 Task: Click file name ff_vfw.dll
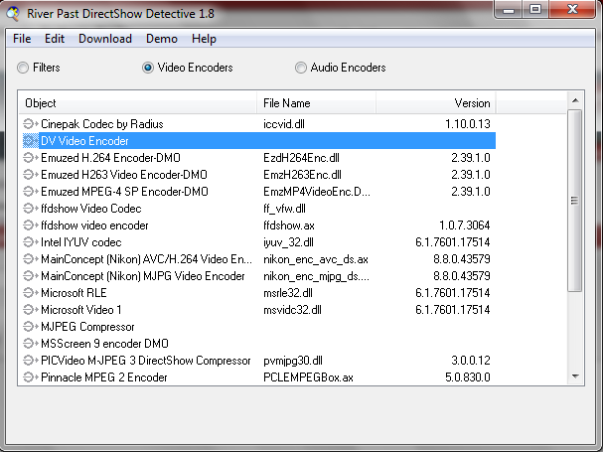pos(284,209)
